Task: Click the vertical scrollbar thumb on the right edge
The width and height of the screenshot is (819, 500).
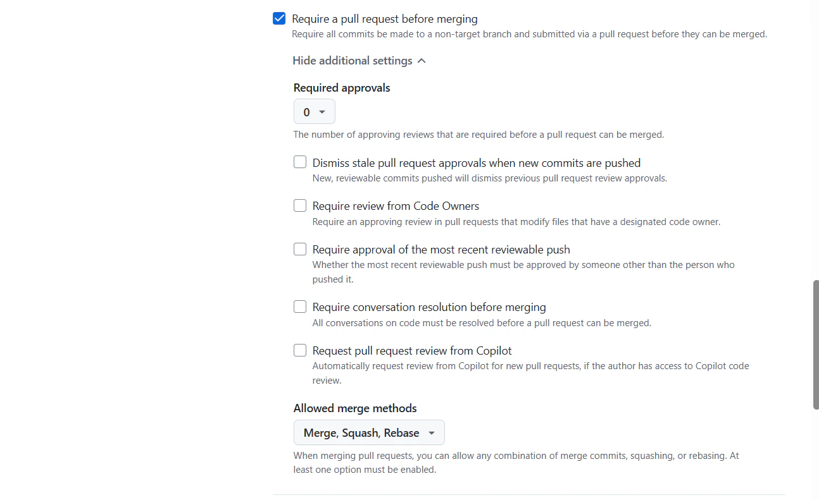Action: 816,345
